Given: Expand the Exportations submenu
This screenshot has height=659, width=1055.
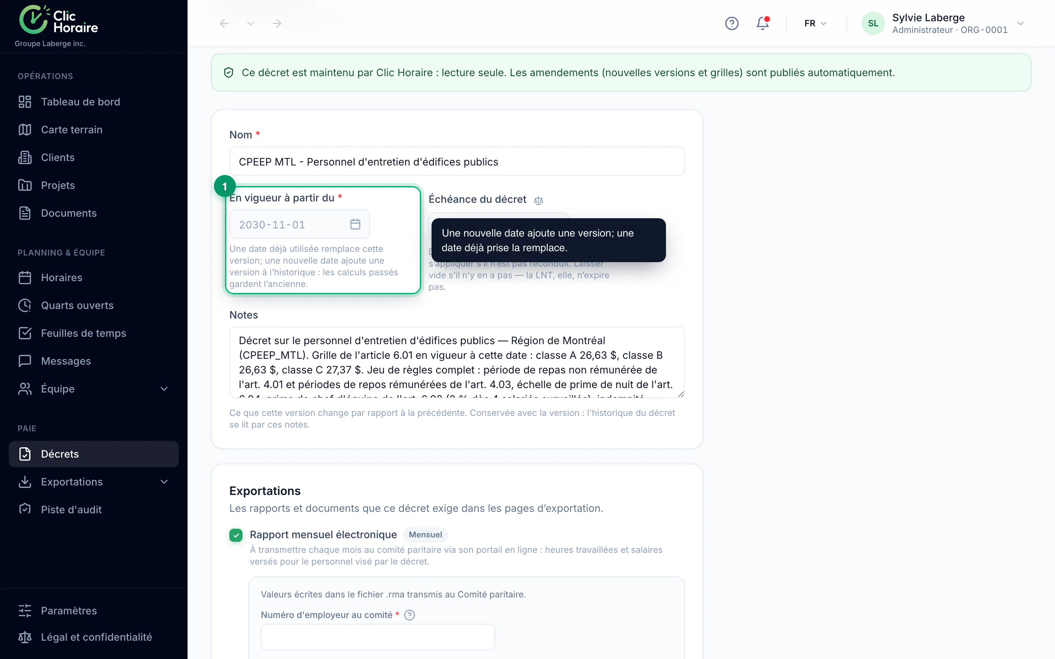Looking at the screenshot, I should coord(164,481).
